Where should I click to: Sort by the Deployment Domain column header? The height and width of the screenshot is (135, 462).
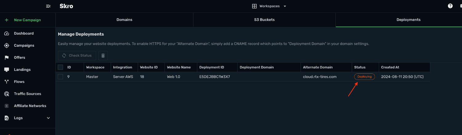pos(257,67)
